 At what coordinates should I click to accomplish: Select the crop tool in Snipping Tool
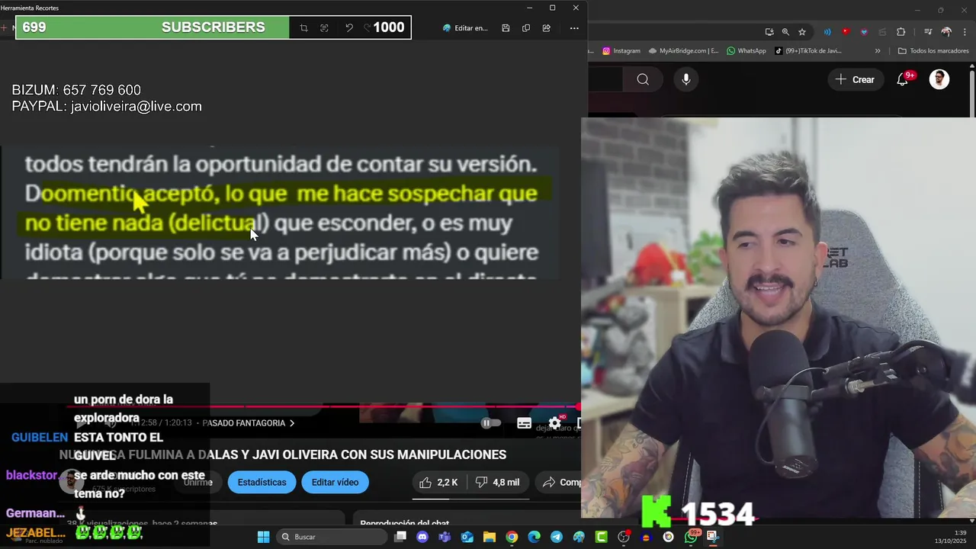pos(303,28)
